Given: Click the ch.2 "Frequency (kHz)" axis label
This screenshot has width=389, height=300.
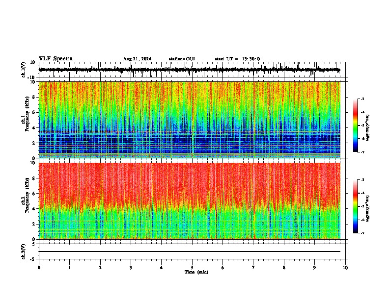Looking at the screenshot, I should pos(27,195).
